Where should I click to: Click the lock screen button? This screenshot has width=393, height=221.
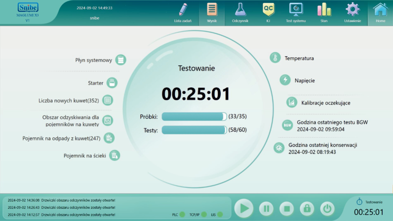click(x=307, y=209)
